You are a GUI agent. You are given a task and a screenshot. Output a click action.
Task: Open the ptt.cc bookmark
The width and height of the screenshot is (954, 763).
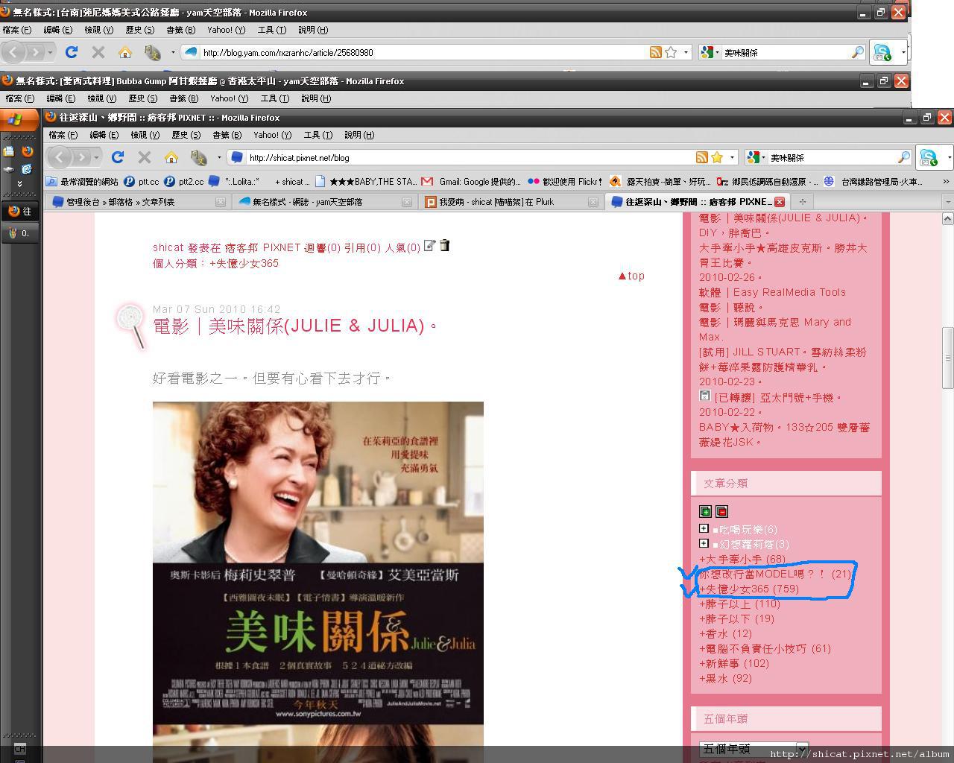pyautogui.click(x=142, y=181)
